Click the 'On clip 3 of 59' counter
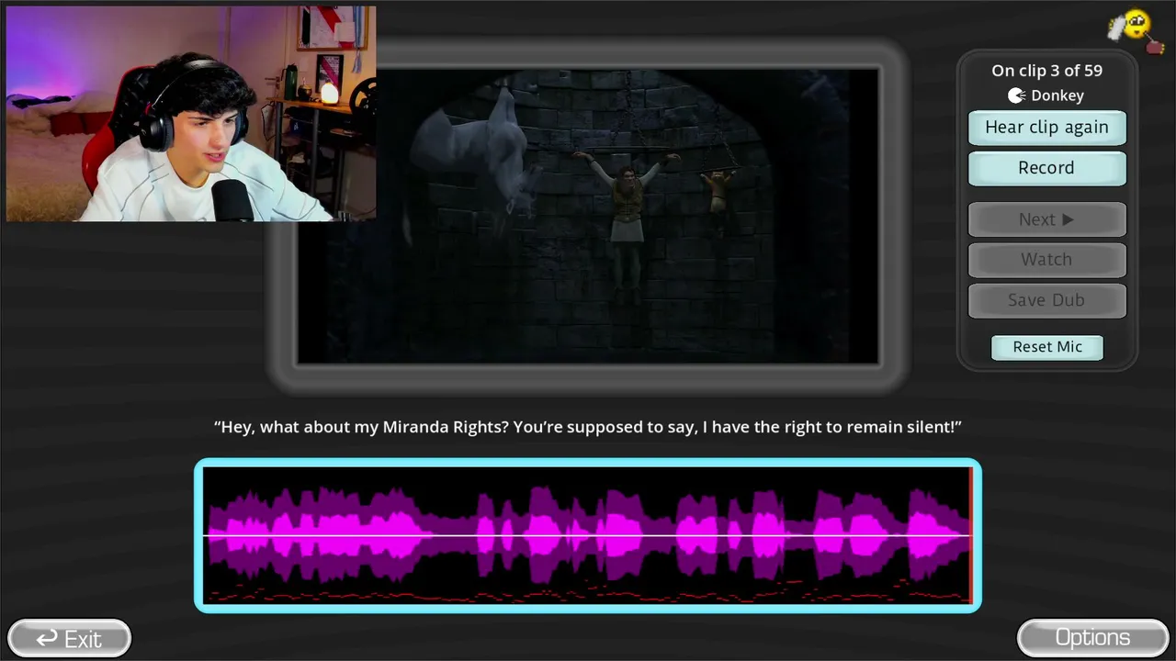This screenshot has width=1176, height=661. [x=1046, y=71]
